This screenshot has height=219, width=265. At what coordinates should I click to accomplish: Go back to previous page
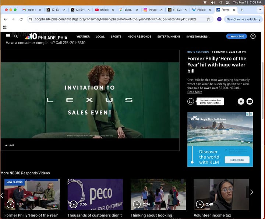pos(6,19)
